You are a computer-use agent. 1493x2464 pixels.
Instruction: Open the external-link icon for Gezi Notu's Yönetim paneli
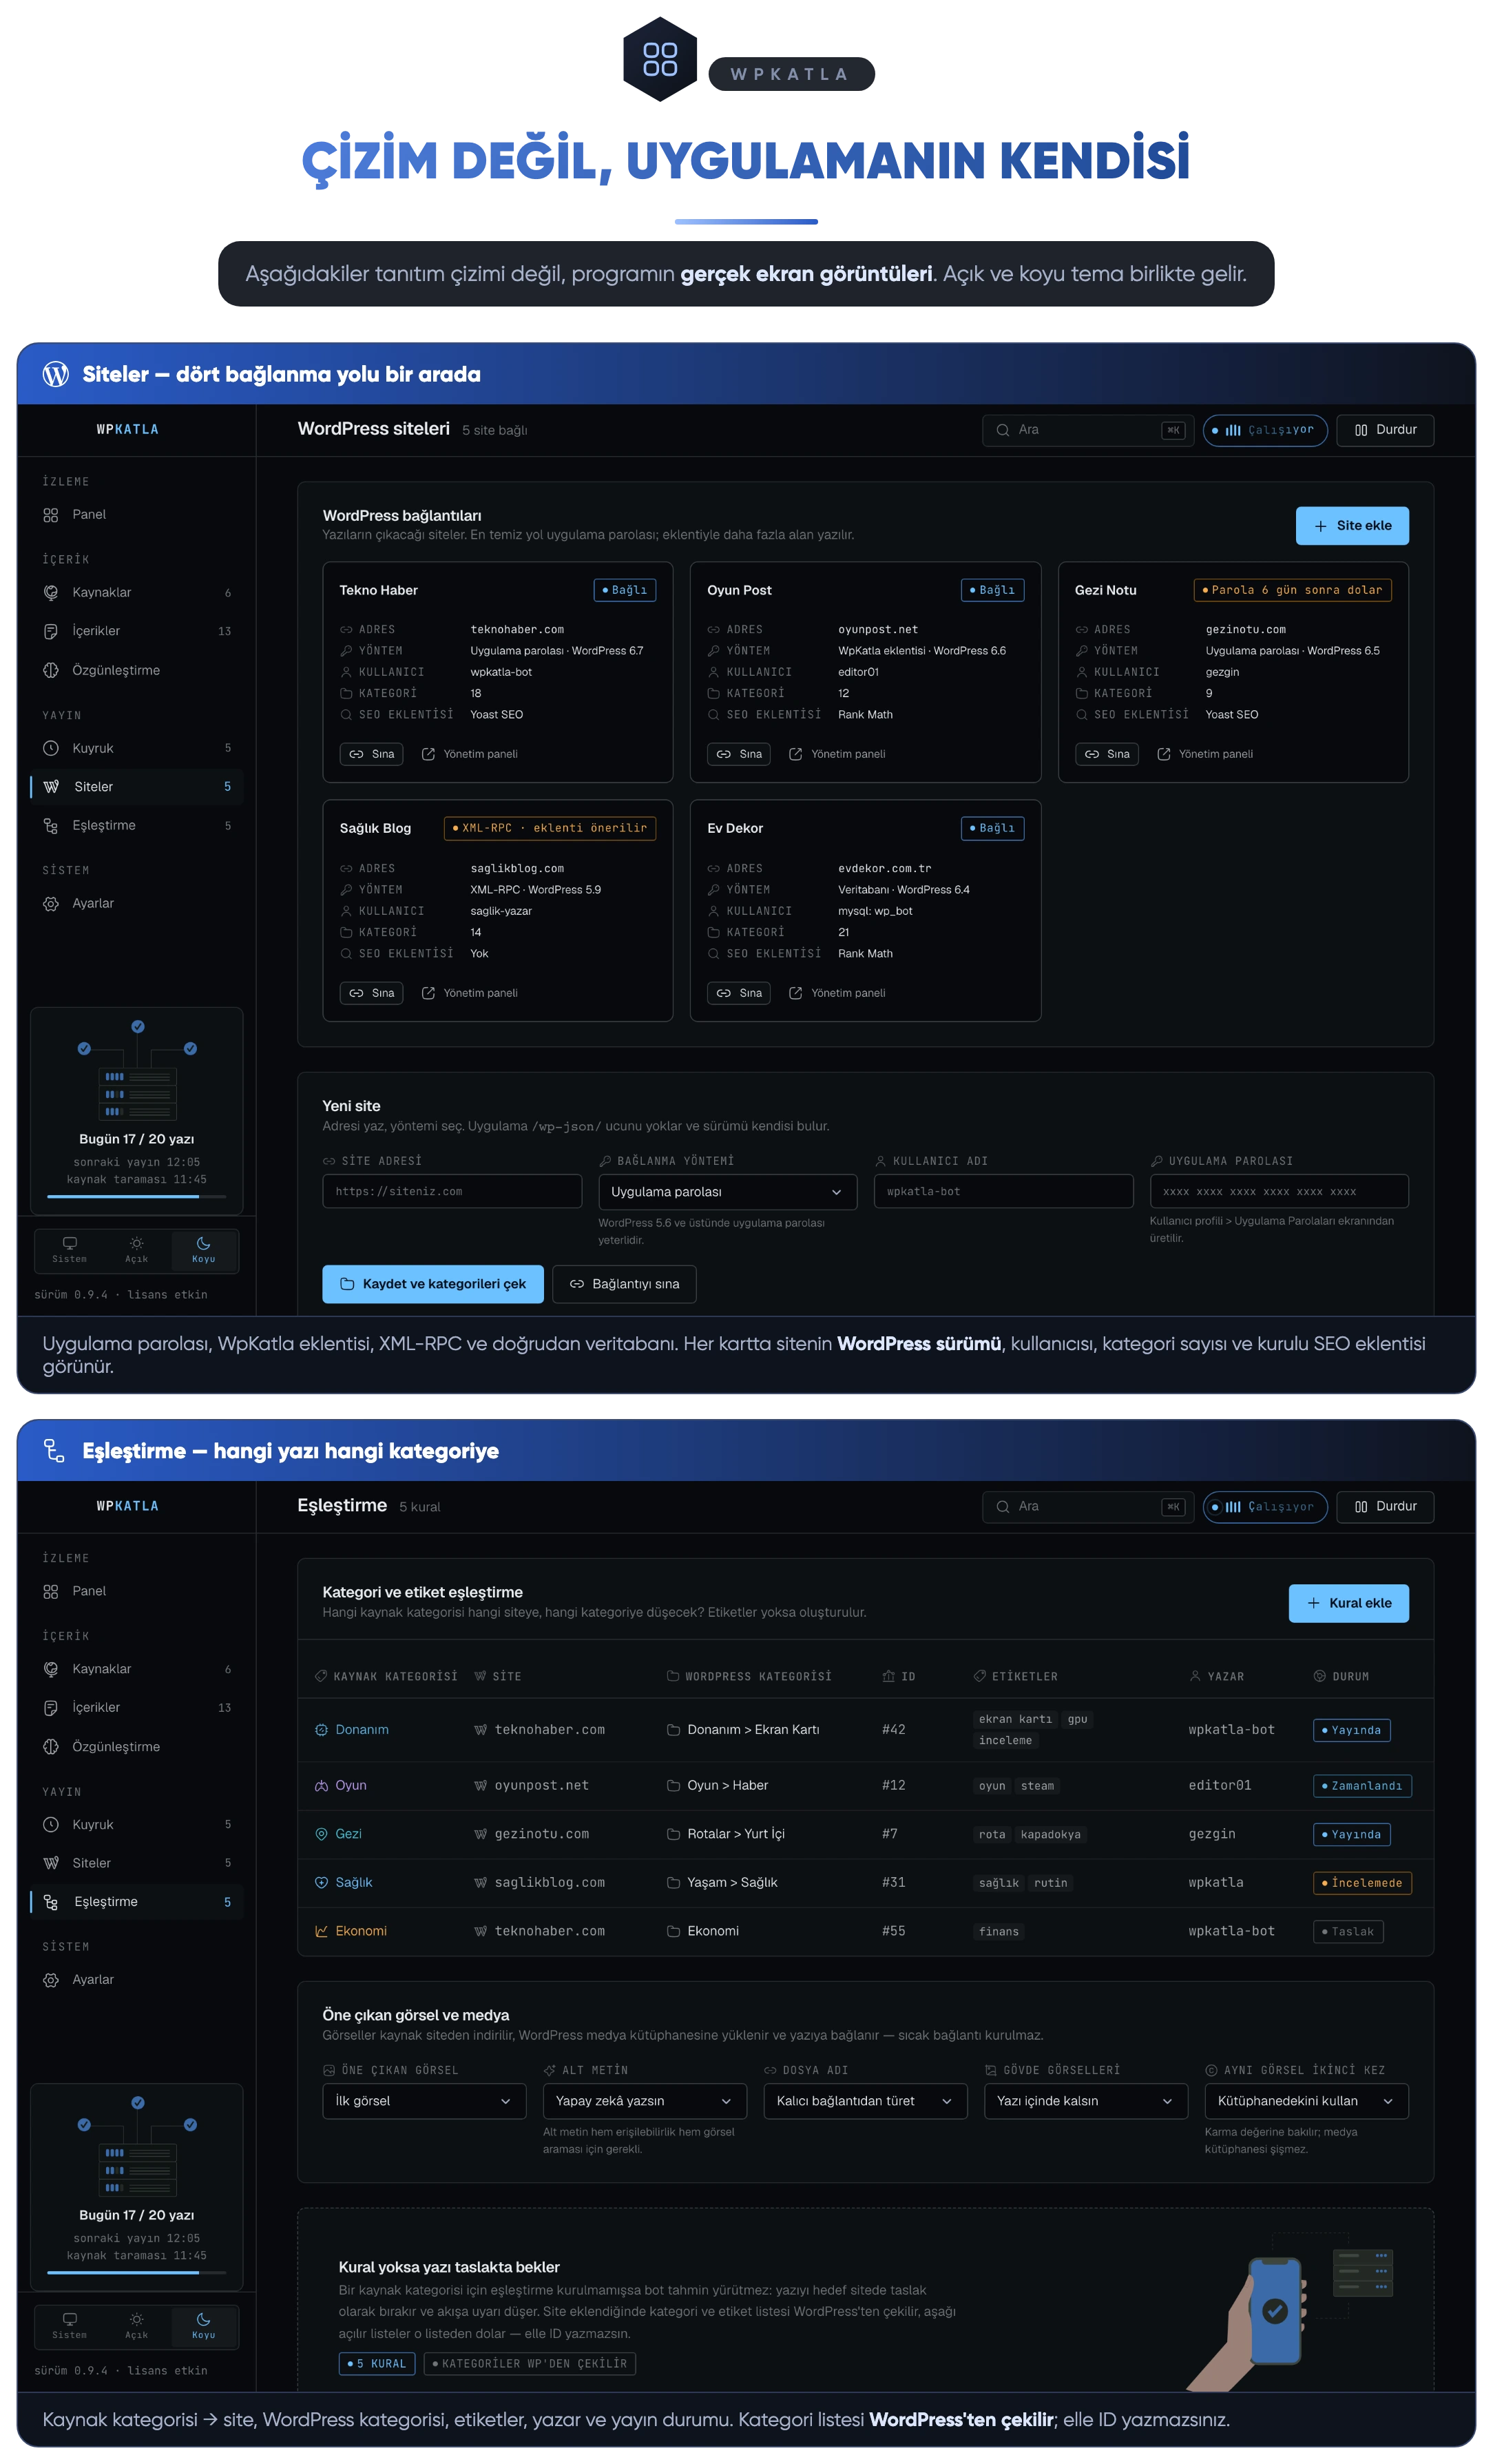point(1164,754)
